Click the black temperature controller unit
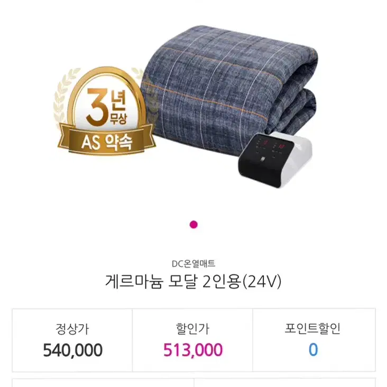 [275, 159]
